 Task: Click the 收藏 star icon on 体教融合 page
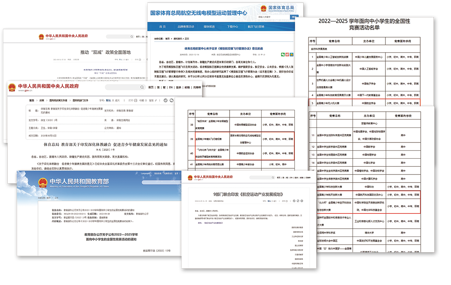pyautogui.click(x=146, y=100)
